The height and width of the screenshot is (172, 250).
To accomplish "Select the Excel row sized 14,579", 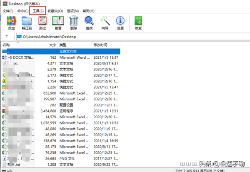I will [x=61, y=117].
